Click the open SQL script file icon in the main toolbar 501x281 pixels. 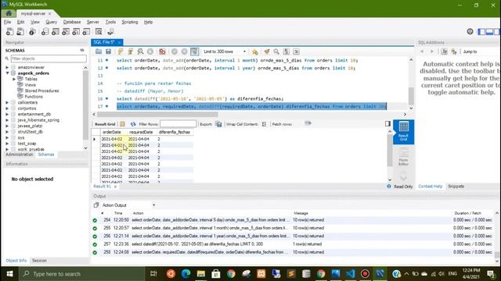tap(20, 31)
